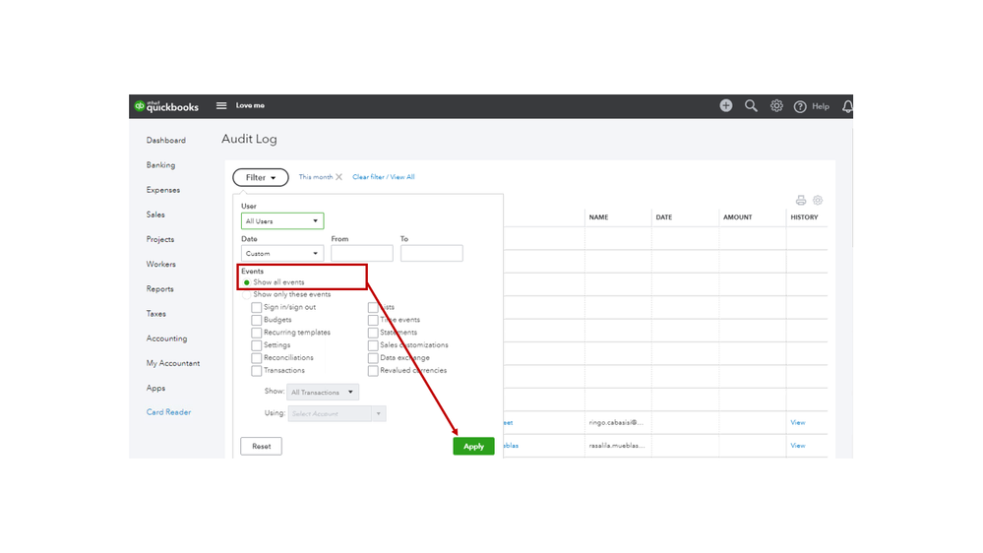The height and width of the screenshot is (553, 983).
Task: Click the green Apply button
Action: click(473, 446)
